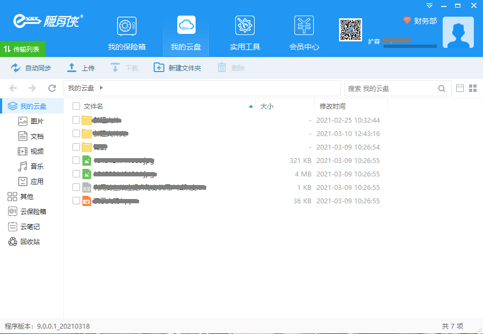Open the QR code image

(350, 30)
